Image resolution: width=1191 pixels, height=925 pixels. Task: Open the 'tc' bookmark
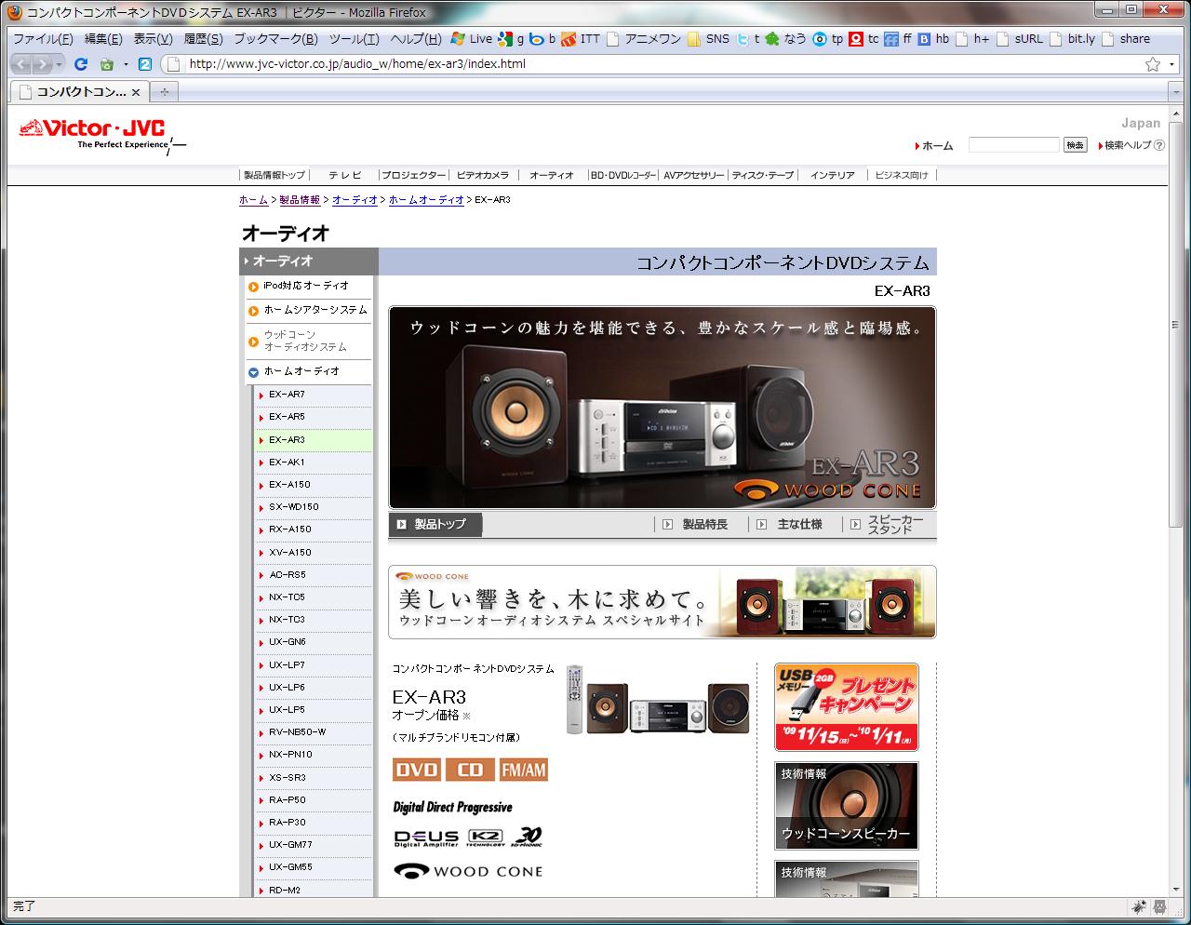[x=864, y=39]
